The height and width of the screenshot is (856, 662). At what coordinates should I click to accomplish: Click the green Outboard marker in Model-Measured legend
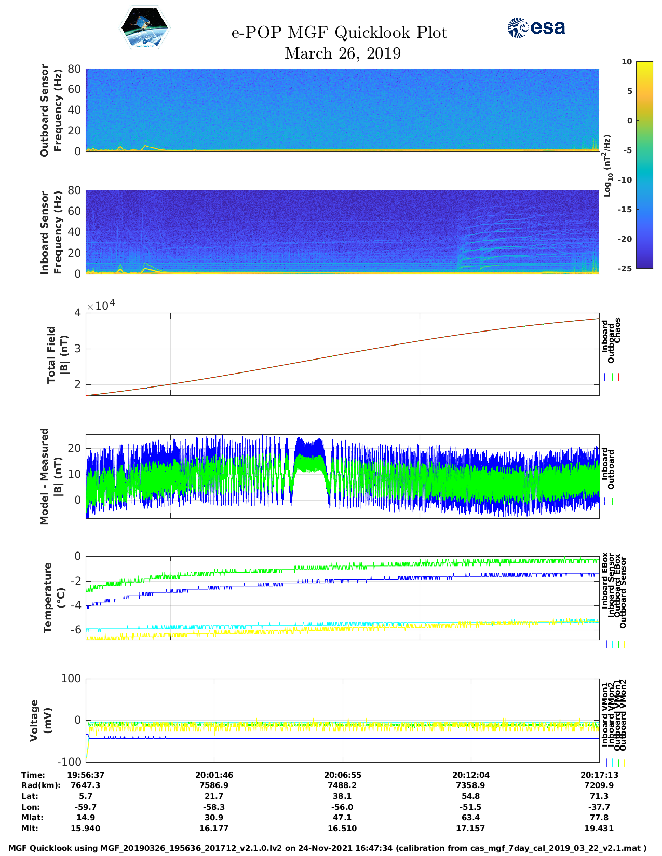tap(613, 502)
